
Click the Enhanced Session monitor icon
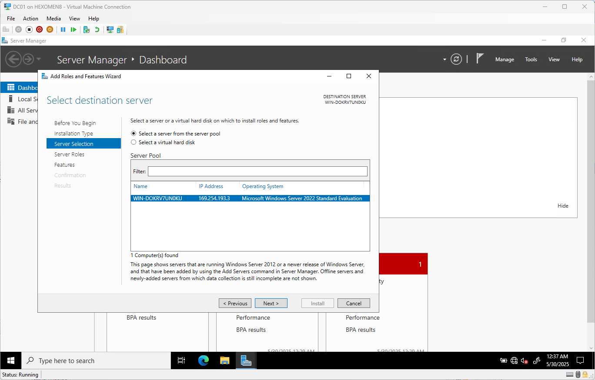tap(110, 30)
